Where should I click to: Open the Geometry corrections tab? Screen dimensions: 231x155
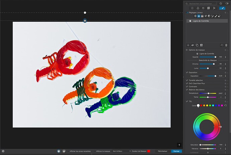coord(209,8)
